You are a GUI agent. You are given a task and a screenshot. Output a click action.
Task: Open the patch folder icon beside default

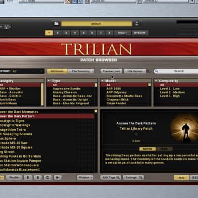[56, 24]
